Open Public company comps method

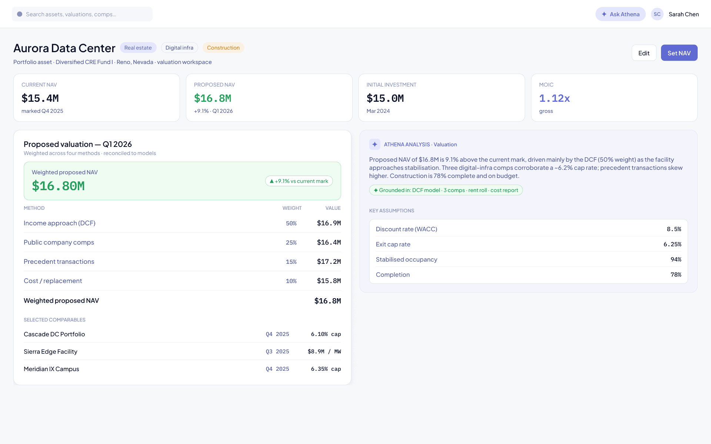pyautogui.click(x=182, y=242)
